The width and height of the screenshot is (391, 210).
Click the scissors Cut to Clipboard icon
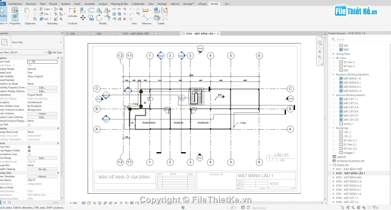pos(35,9)
